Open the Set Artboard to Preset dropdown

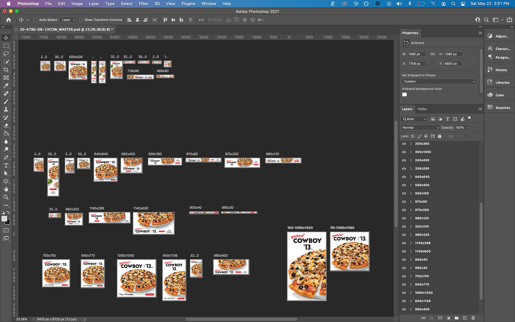[439, 82]
